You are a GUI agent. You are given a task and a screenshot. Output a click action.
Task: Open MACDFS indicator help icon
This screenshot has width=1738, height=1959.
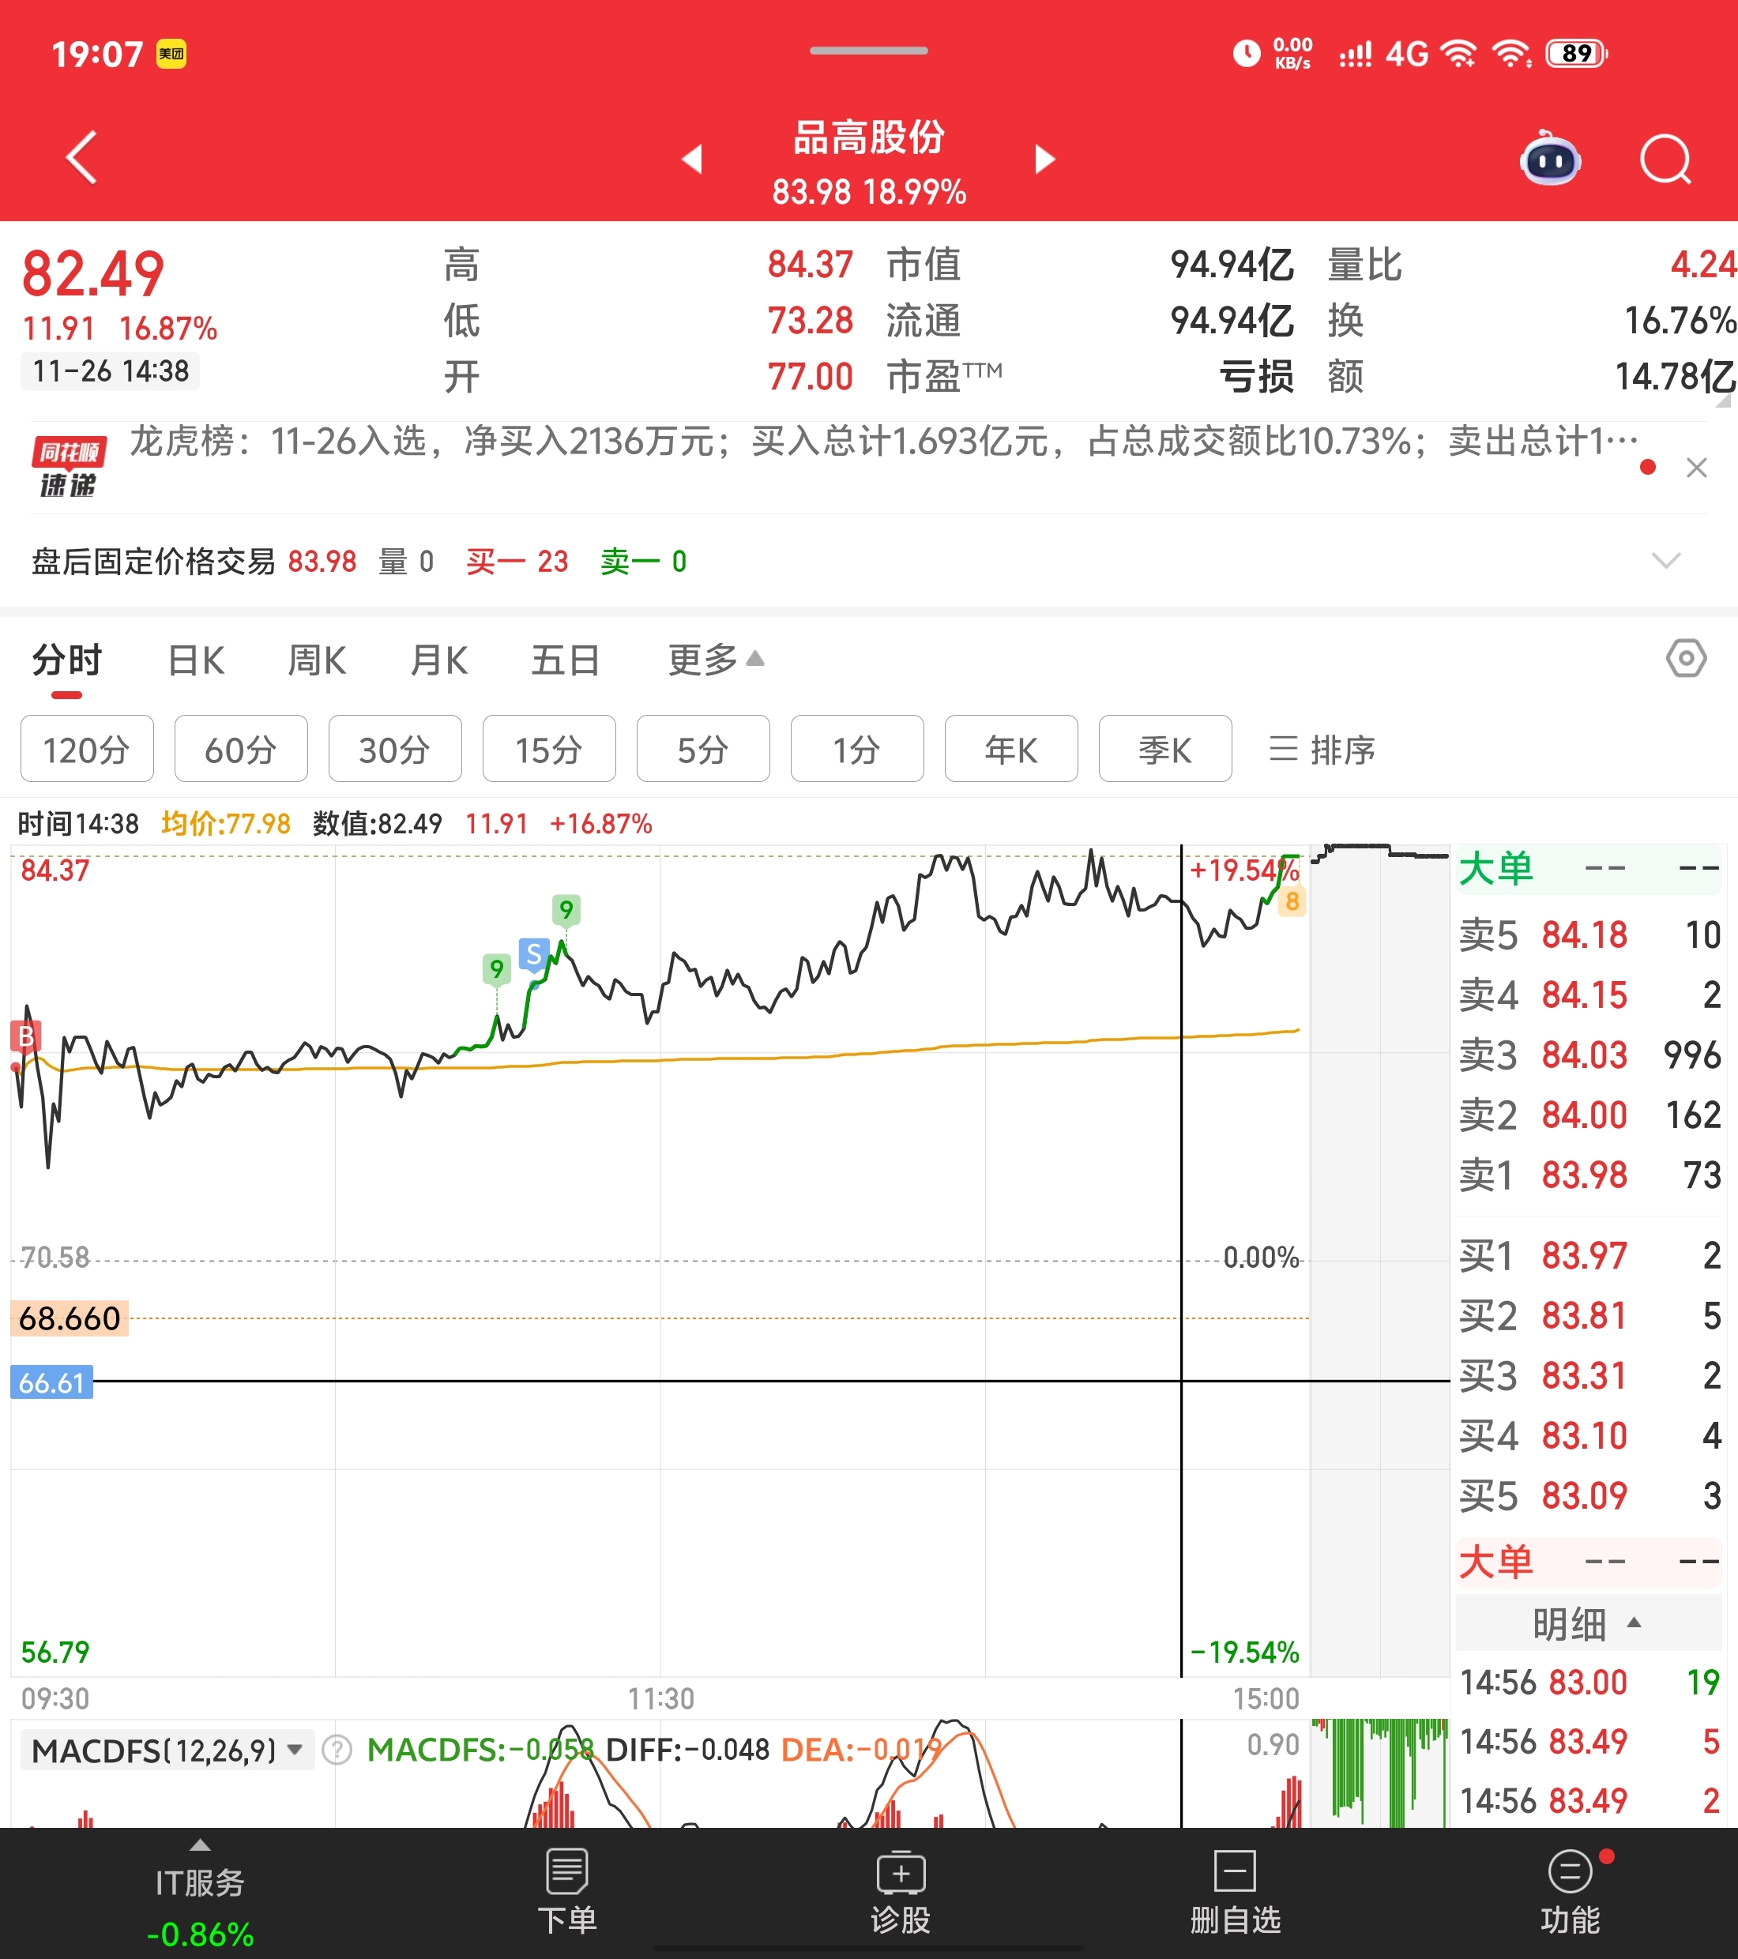337,1750
